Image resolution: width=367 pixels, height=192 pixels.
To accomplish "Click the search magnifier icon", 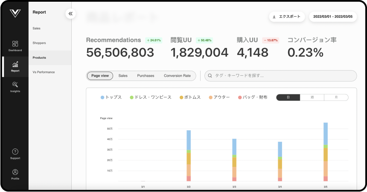I will pos(210,76).
